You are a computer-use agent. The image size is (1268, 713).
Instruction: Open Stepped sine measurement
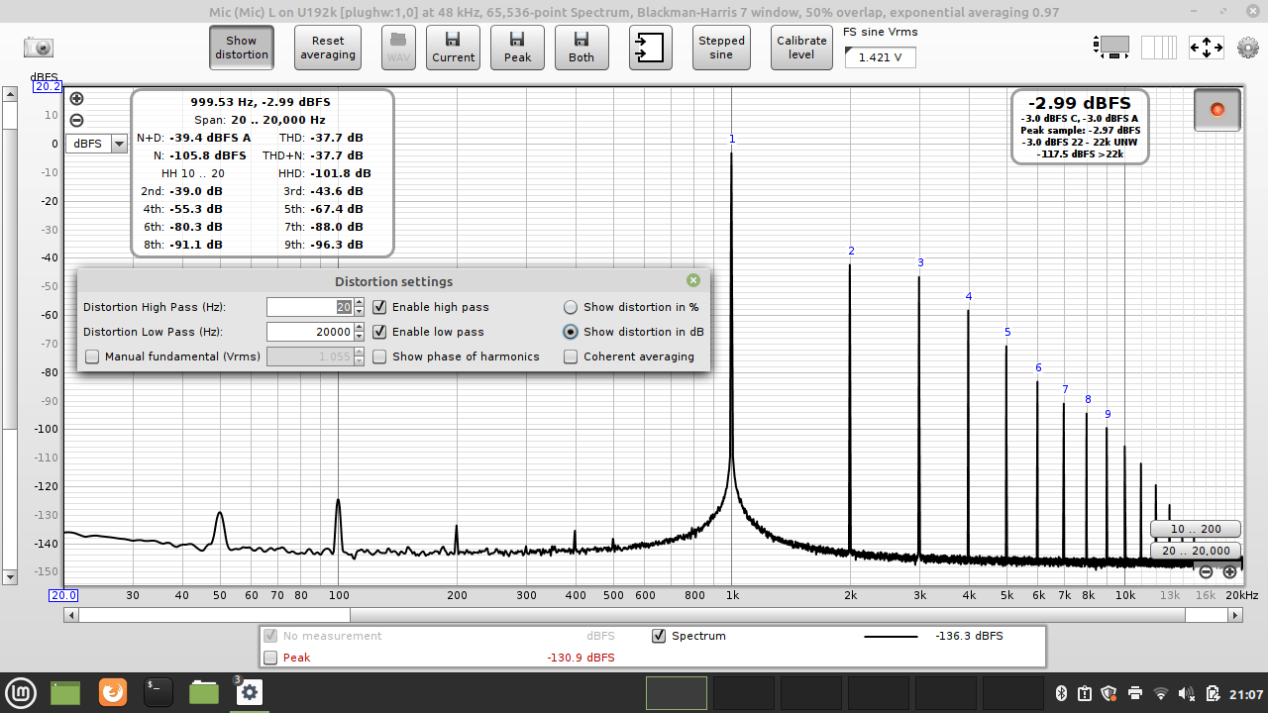point(721,48)
